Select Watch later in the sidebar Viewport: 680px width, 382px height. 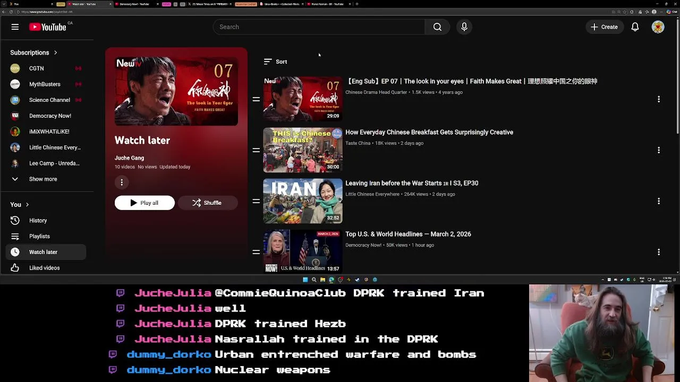coord(46,252)
